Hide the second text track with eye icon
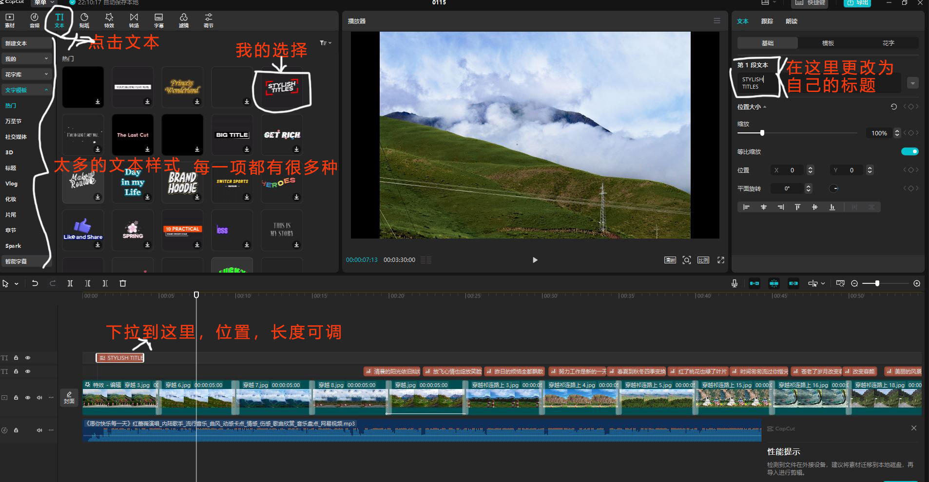 pos(28,371)
